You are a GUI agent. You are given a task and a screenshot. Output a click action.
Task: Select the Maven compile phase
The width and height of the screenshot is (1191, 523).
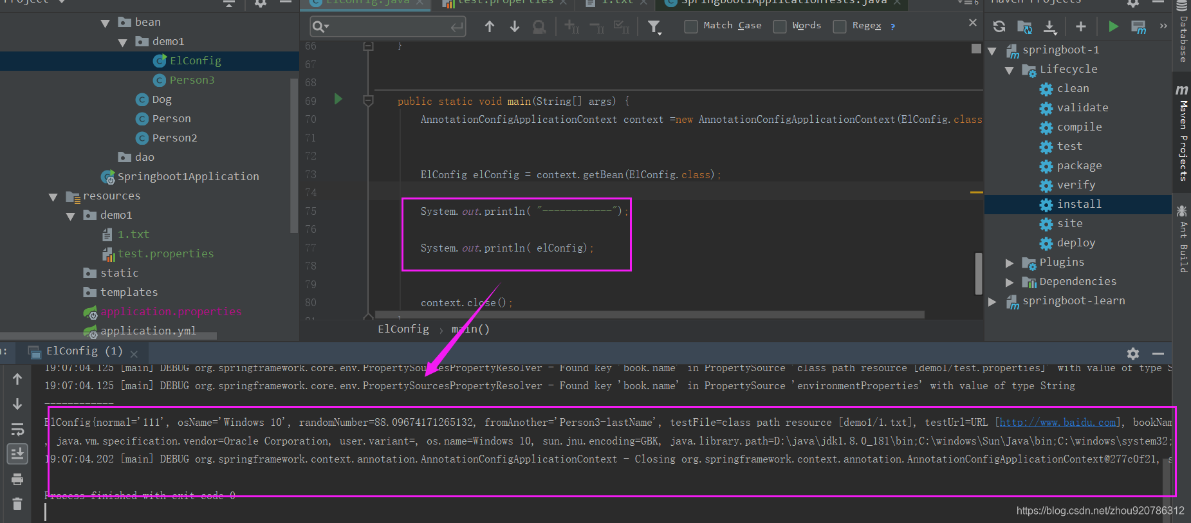click(x=1079, y=127)
